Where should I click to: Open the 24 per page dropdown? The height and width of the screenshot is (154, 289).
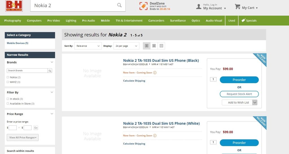(x=126, y=46)
